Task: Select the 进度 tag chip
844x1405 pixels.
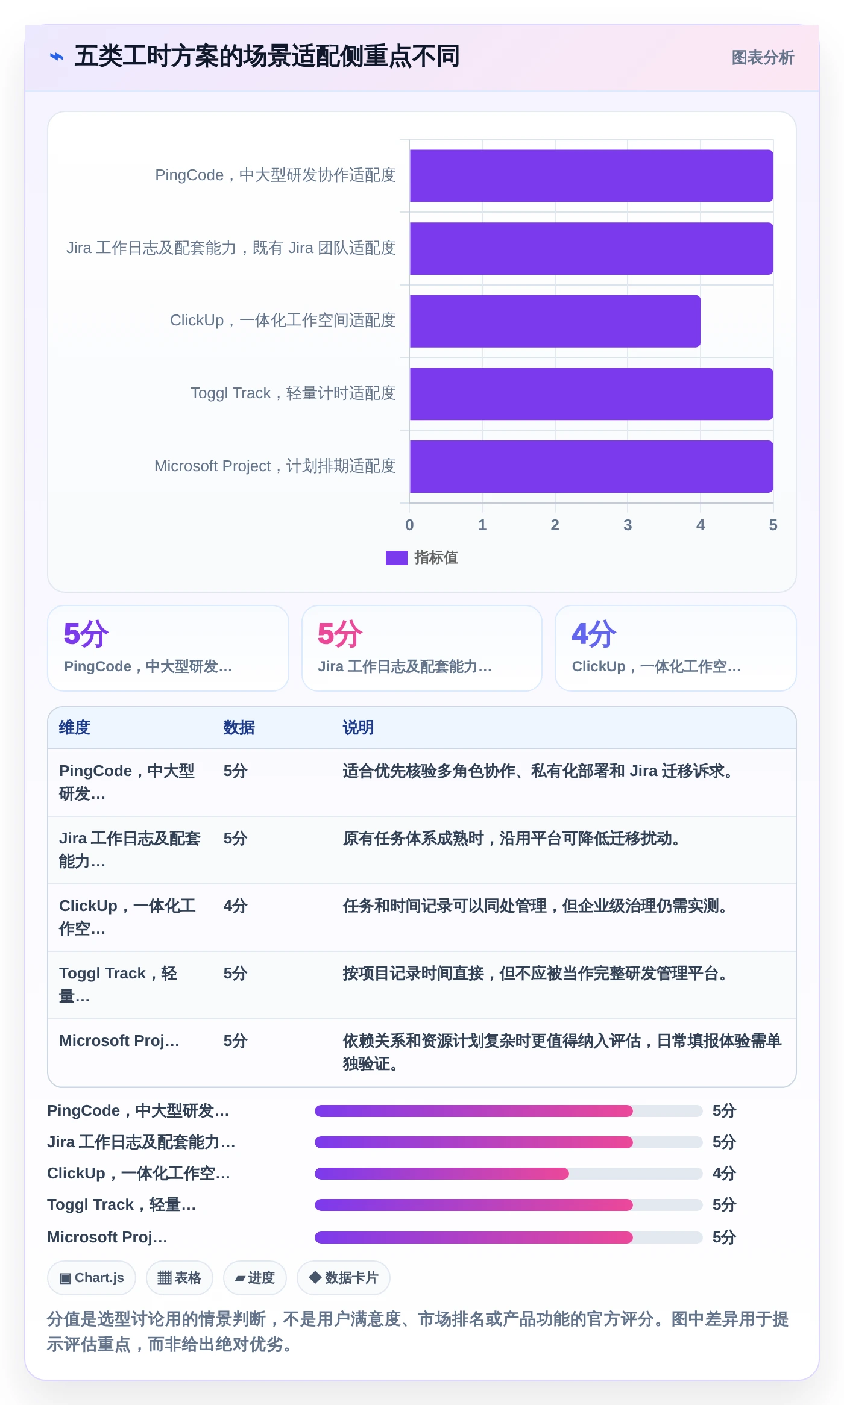Action: [254, 1278]
